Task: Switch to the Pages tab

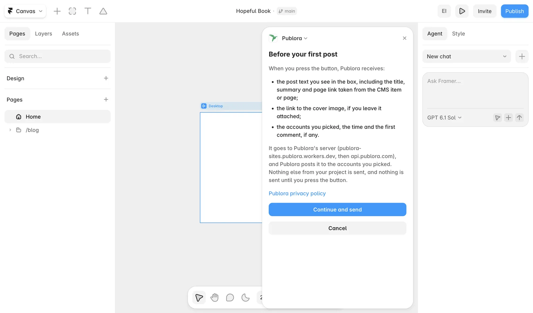Action: coord(17,34)
